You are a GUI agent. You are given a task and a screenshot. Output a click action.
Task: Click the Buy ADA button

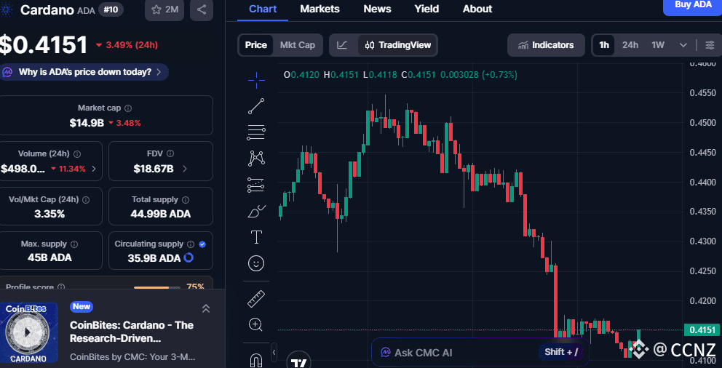[692, 6]
